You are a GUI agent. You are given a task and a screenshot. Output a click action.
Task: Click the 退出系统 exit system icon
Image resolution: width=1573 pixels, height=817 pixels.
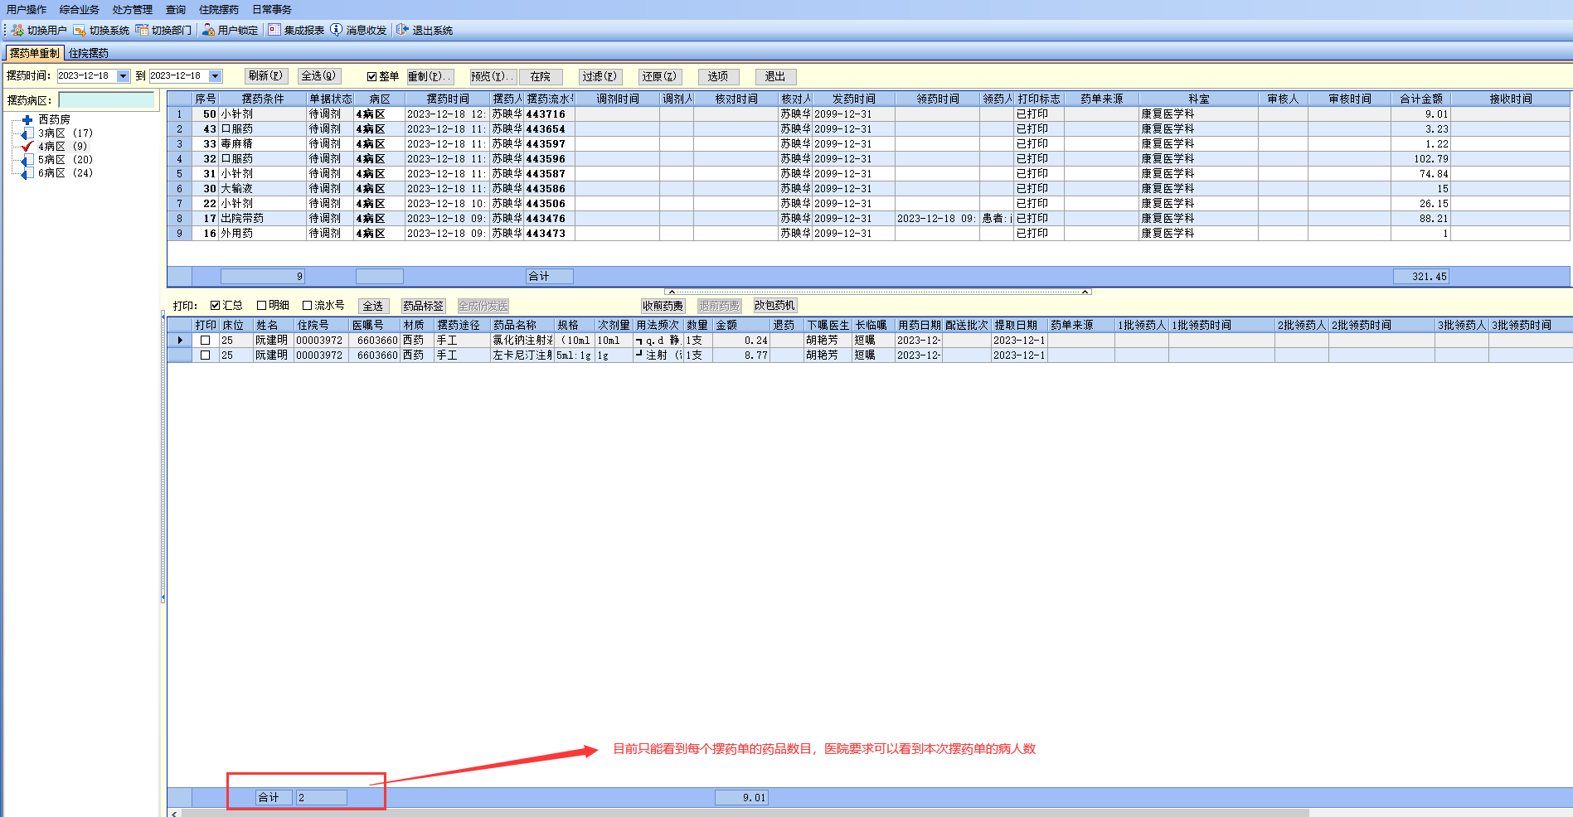[x=403, y=30]
